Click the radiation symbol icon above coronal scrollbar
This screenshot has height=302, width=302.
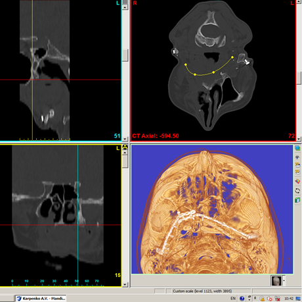tap(125, 147)
